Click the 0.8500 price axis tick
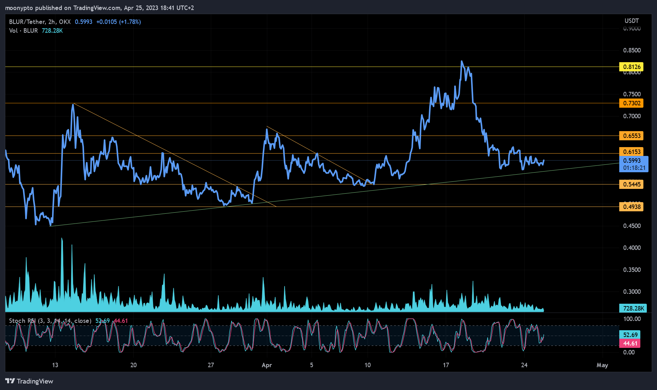 coord(632,50)
